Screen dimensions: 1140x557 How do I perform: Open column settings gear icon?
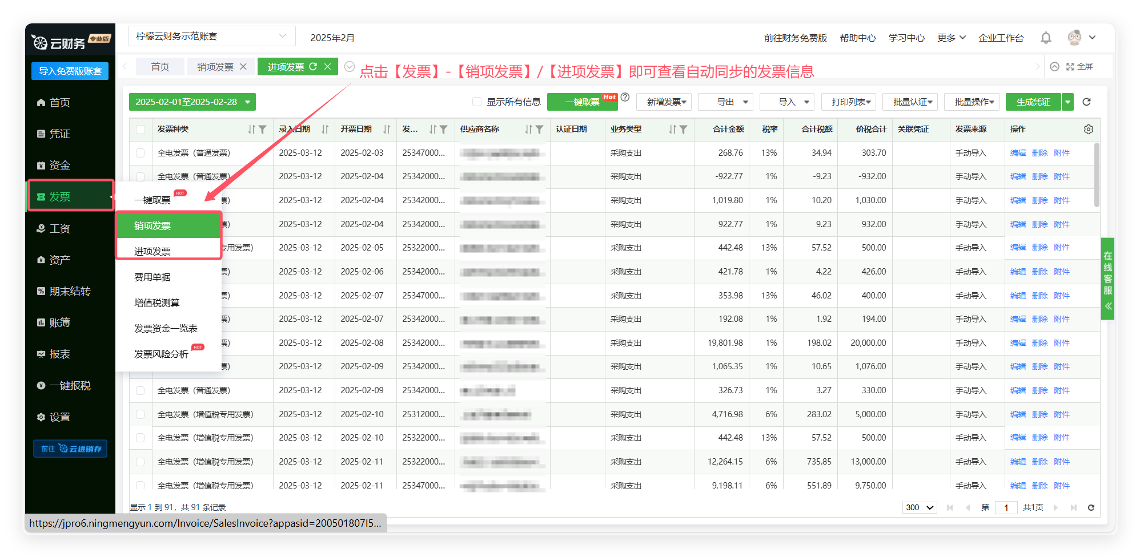pyautogui.click(x=1089, y=130)
